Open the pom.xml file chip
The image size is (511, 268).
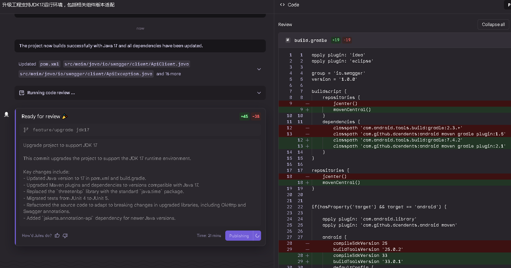pyautogui.click(x=50, y=64)
